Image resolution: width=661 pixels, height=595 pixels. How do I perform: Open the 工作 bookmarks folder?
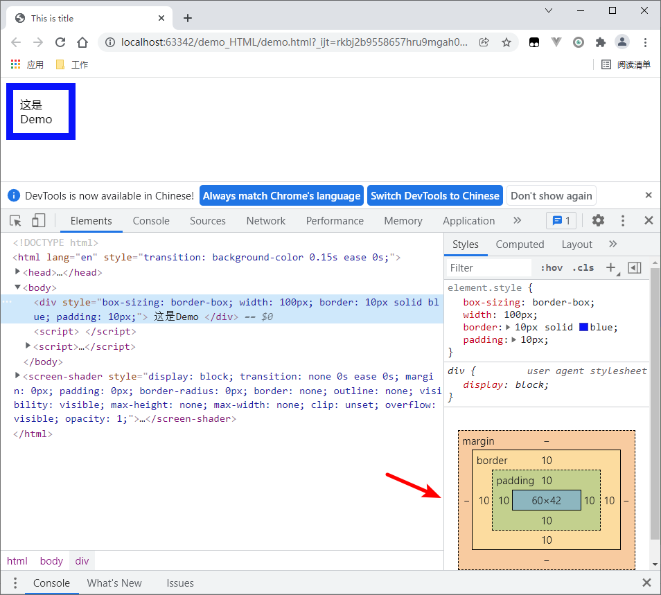coord(72,64)
